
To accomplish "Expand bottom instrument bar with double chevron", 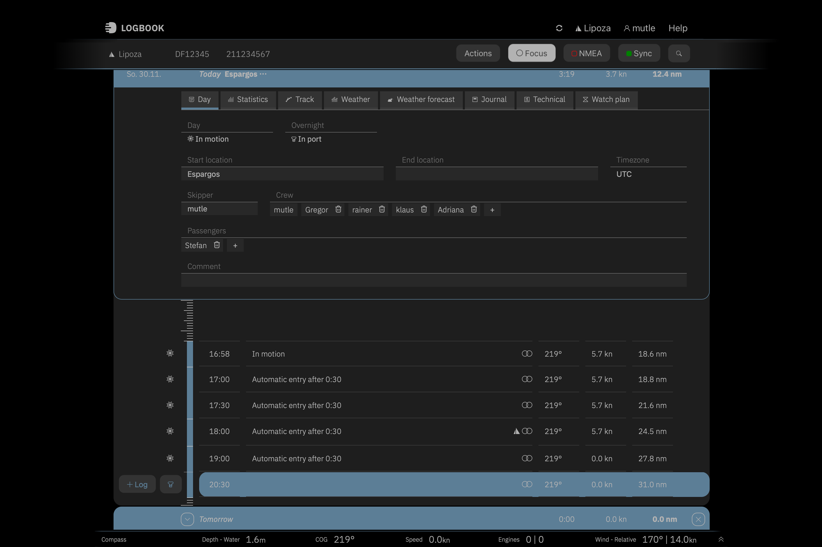I will click(x=721, y=539).
